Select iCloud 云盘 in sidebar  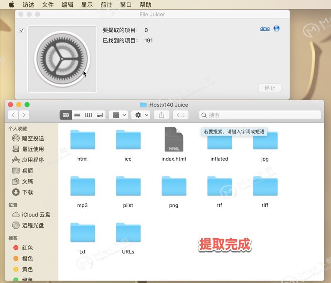coord(31,215)
